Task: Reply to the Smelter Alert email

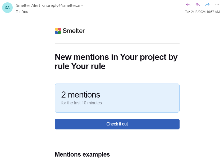Action: 188,5
